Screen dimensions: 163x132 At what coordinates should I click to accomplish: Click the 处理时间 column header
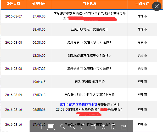39,4
